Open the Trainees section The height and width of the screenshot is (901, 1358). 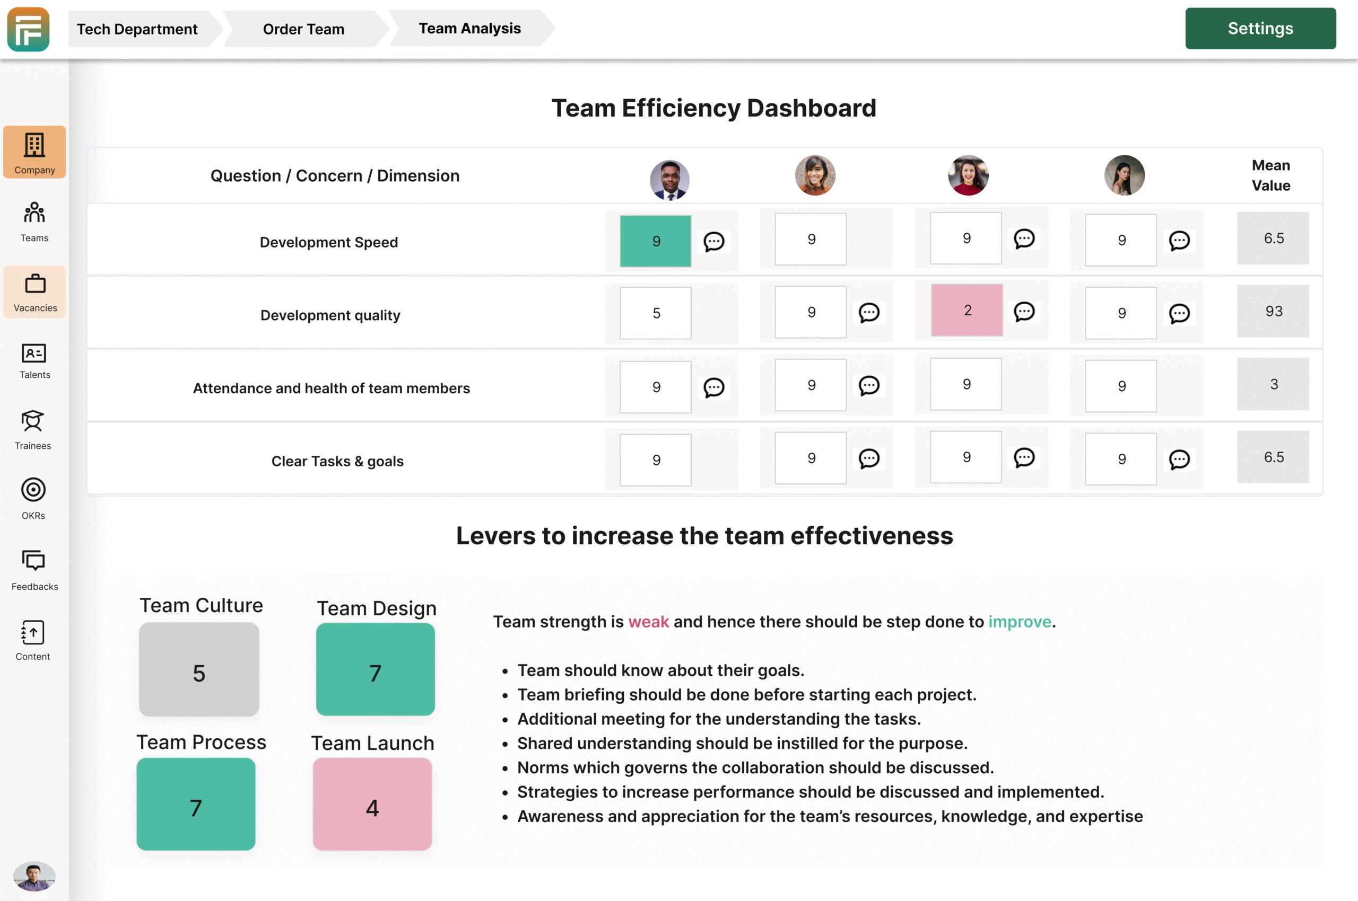(x=33, y=430)
